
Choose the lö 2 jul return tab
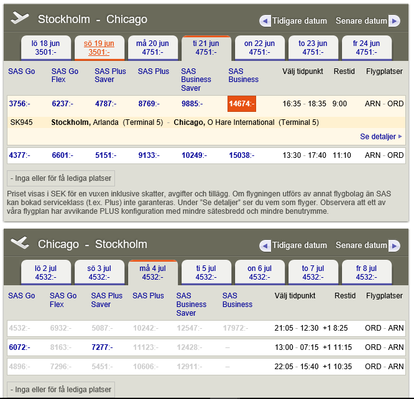[x=46, y=272]
